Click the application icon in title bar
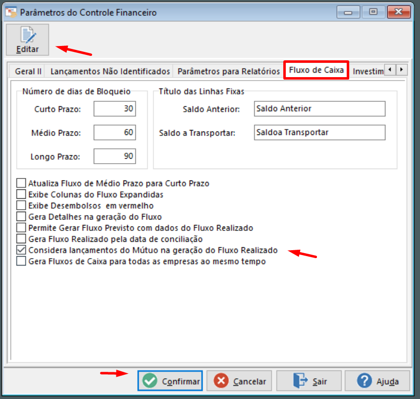This screenshot has height=399, width=420. [x=11, y=12]
